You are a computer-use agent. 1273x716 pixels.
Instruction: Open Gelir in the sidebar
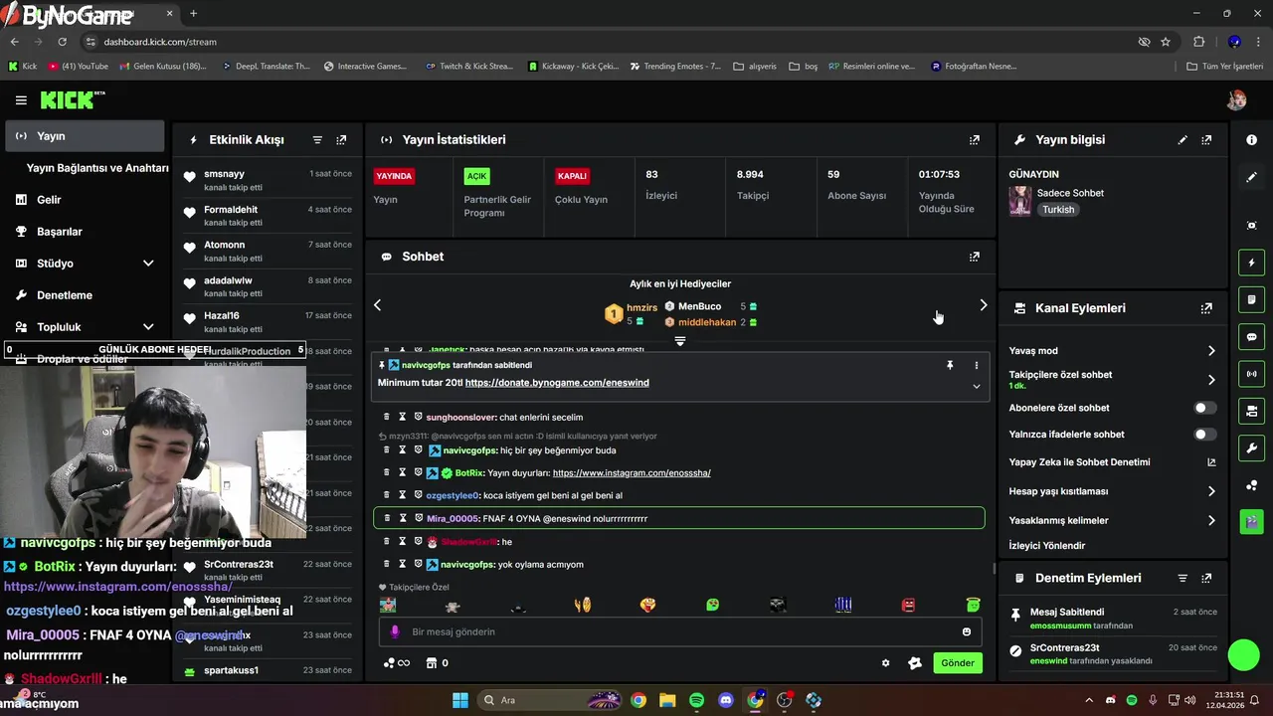point(49,200)
